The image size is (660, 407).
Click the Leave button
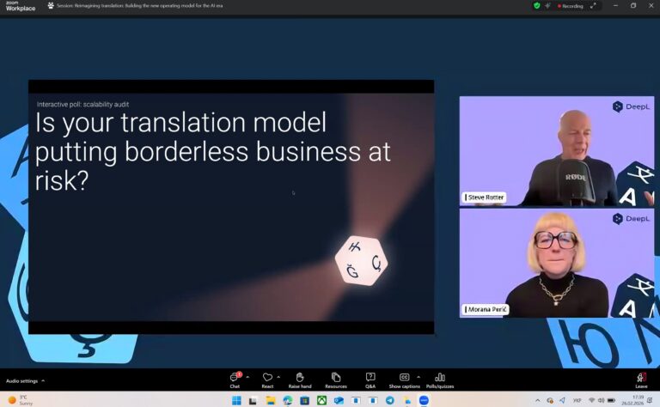pos(641,379)
